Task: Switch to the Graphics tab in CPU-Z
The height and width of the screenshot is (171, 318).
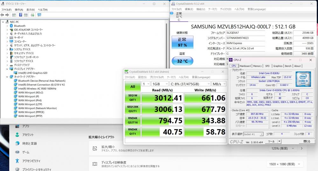Action: click(x=278, y=66)
